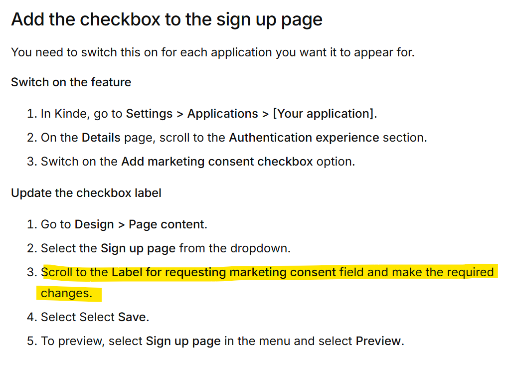Click the 'Select Select' text in step four
513x371 pixels.
pyautogui.click(x=78, y=317)
